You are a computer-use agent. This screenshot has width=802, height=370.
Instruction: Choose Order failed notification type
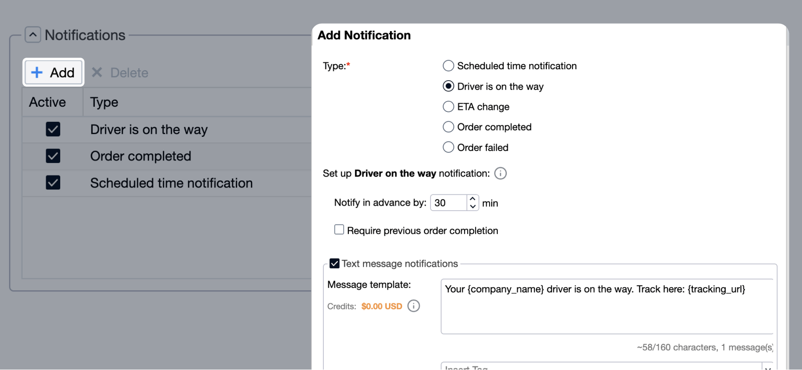click(x=448, y=147)
